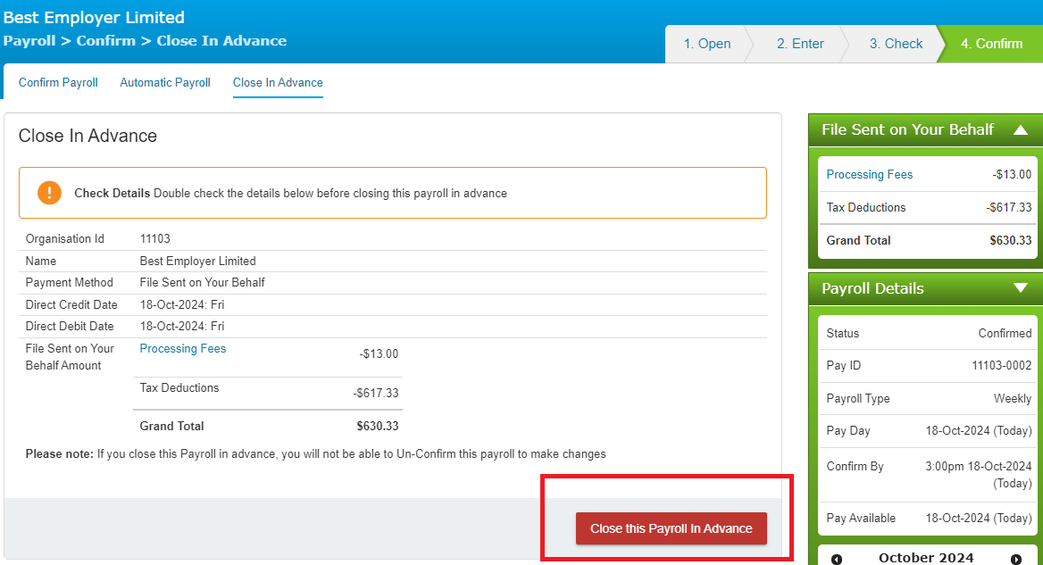Expand the Payroll Details panel arrow
This screenshot has height=565, width=1043.
(1021, 287)
